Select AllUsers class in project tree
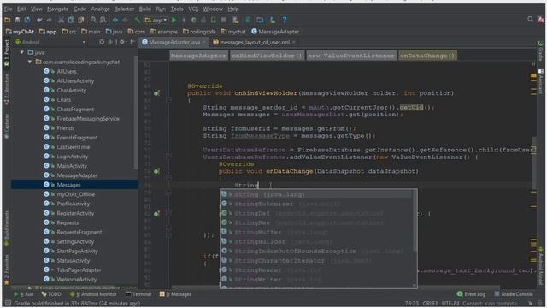This screenshot has height=308, width=547. coord(67,71)
